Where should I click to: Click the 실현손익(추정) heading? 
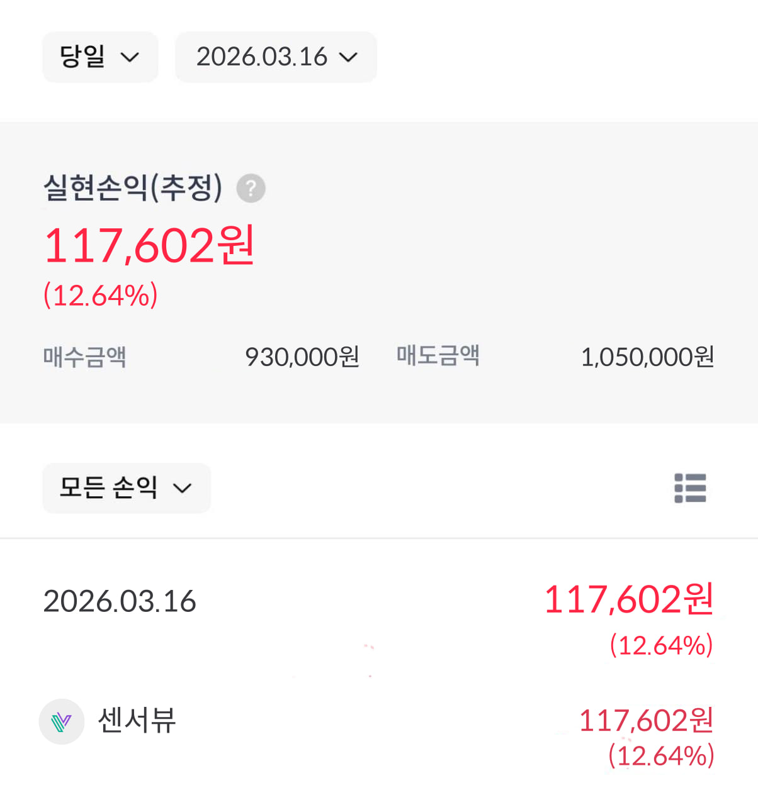pos(133,187)
